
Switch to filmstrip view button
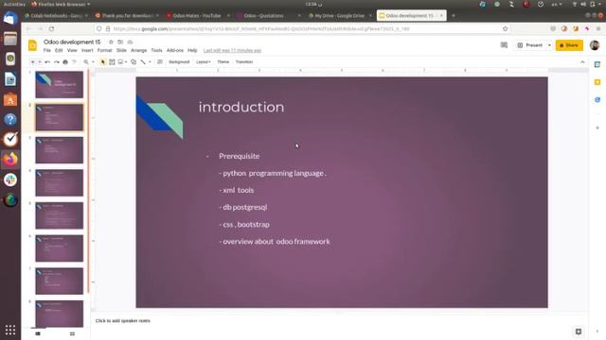click(x=38, y=333)
